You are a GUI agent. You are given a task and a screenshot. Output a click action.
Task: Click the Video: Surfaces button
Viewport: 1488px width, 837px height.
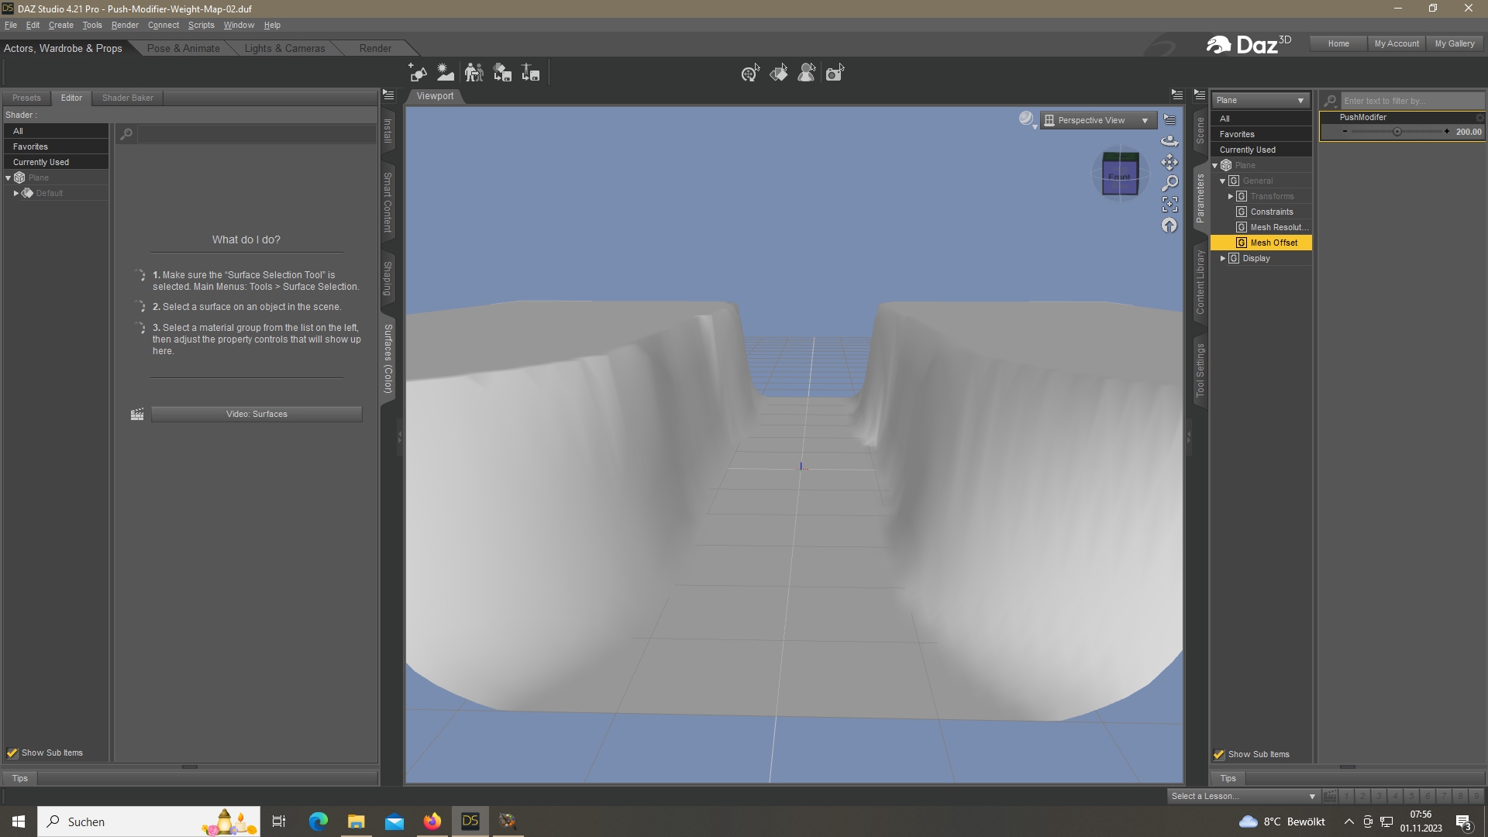(x=257, y=414)
